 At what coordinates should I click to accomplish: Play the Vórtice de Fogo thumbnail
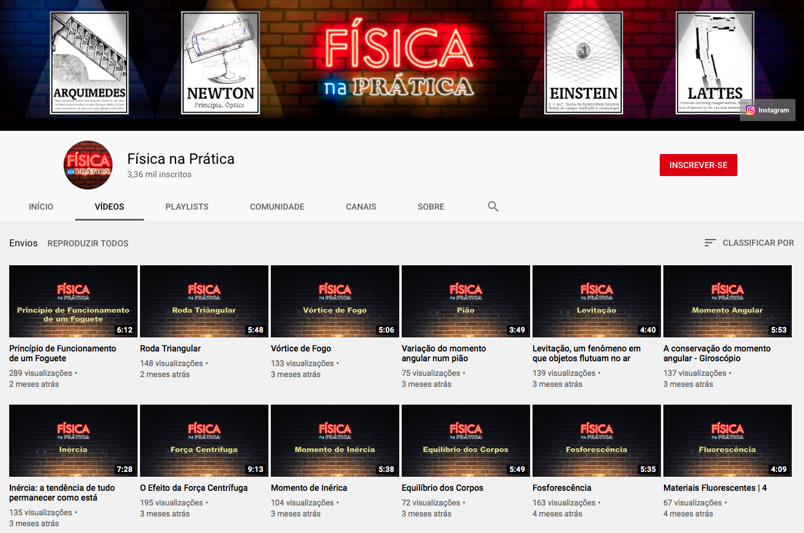tap(335, 301)
